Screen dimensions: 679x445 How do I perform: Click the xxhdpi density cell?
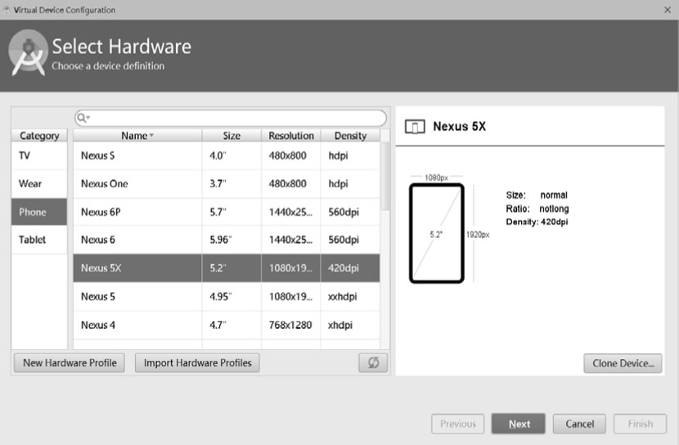coord(350,296)
